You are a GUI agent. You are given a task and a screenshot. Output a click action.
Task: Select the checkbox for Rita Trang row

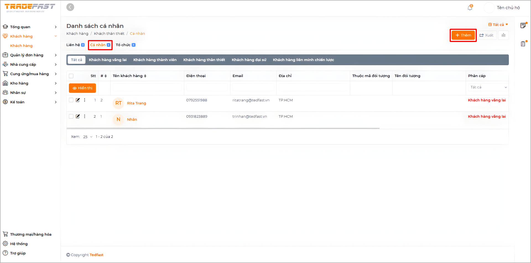(71, 100)
